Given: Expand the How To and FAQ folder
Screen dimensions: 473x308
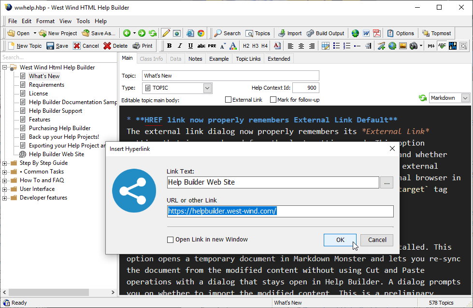Looking at the screenshot, I should coord(4,181).
